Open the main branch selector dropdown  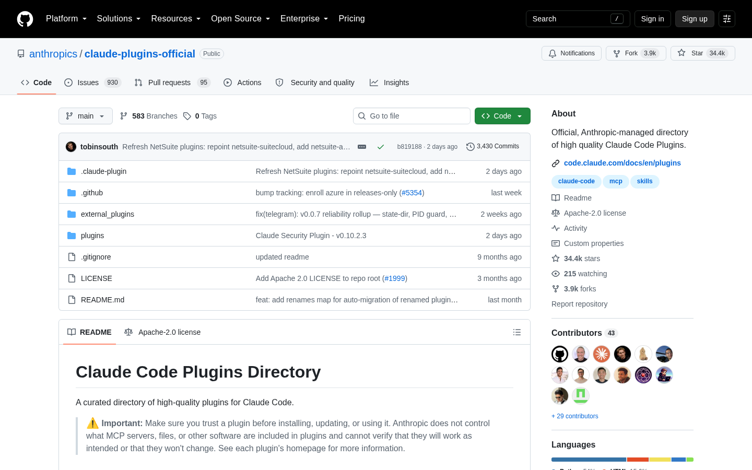[86, 116]
